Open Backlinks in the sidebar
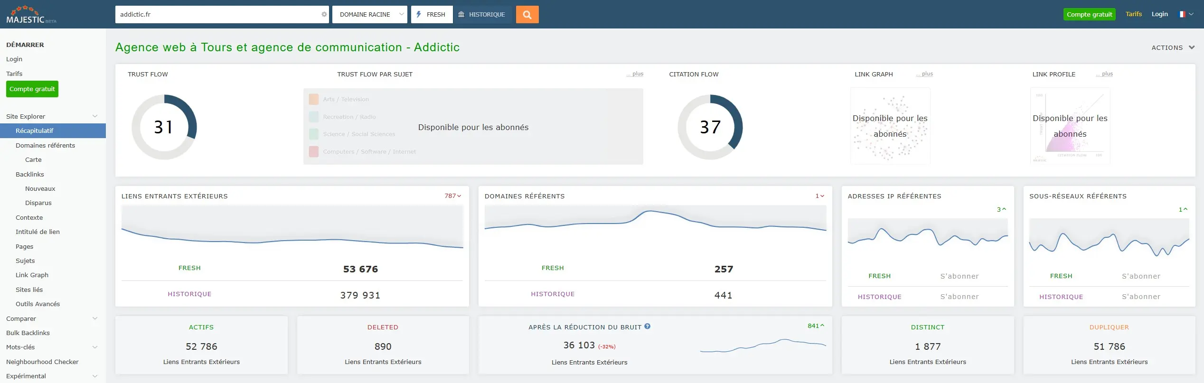This screenshot has width=1204, height=383. [29, 174]
